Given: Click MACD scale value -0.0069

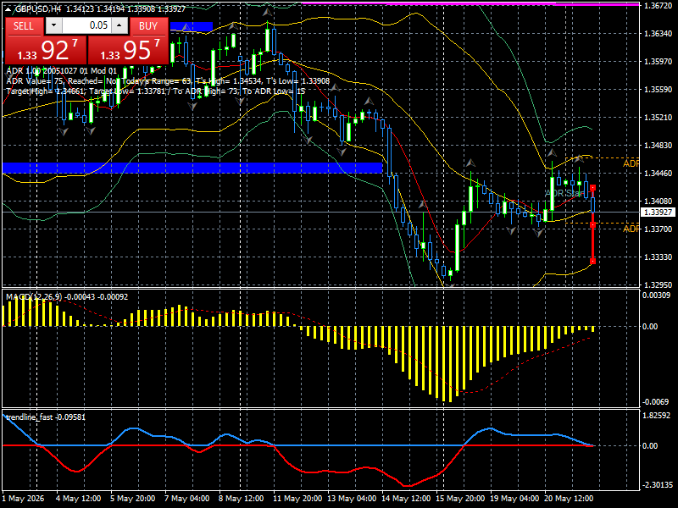Looking at the screenshot, I should (x=656, y=401).
